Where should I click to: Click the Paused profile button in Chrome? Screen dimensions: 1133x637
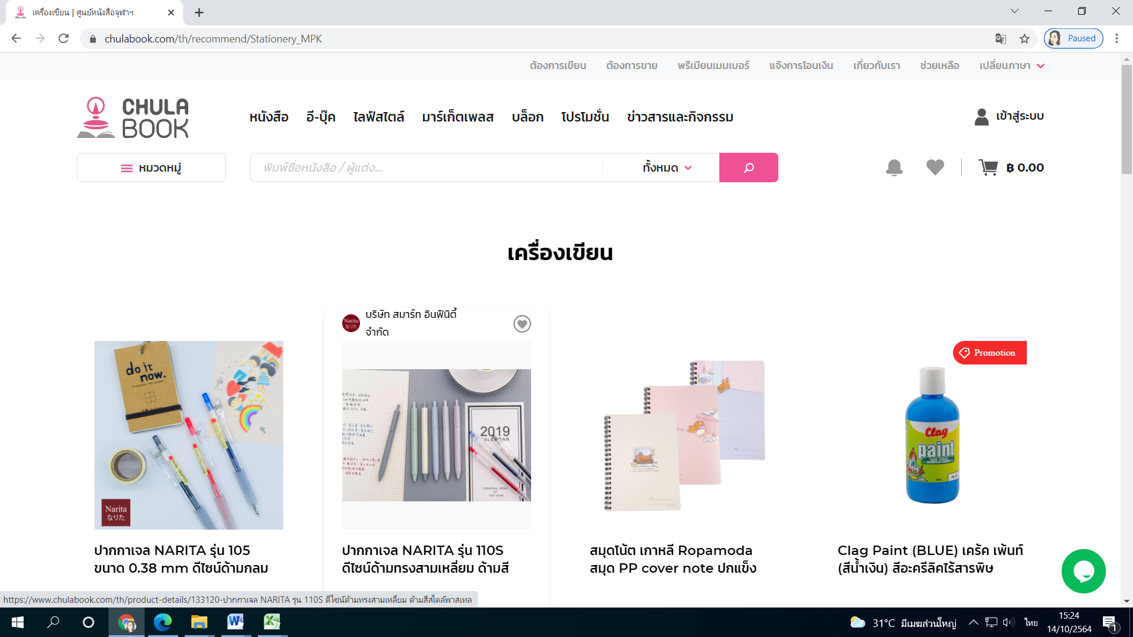coord(1073,38)
